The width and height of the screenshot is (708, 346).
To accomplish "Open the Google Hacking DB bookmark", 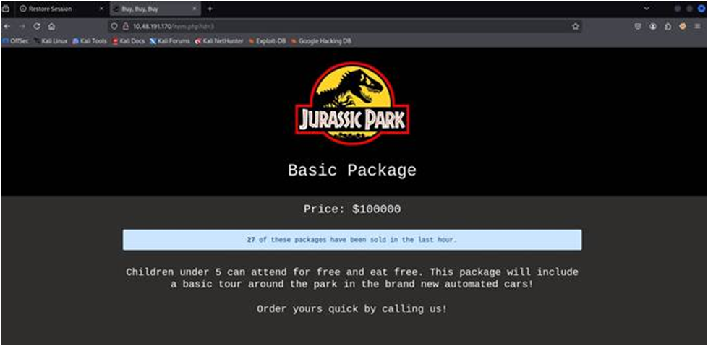I will [x=321, y=41].
